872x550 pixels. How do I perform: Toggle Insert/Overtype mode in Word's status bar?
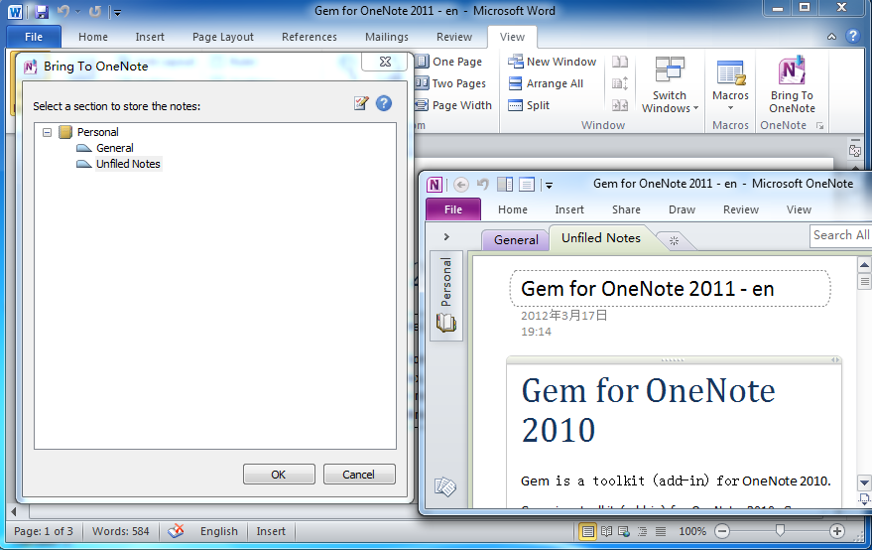271,531
